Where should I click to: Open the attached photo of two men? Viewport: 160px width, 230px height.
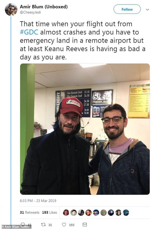tap(85, 129)
